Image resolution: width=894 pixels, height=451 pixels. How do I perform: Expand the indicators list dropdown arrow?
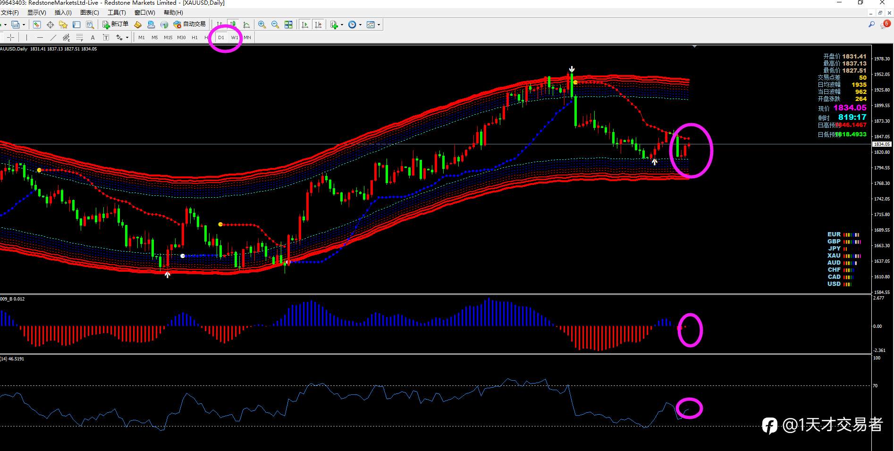tap(342, 25)
